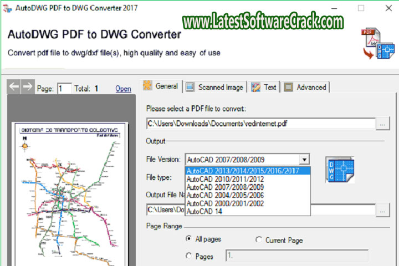The width and height of the screenshot is (399, 266).
Task: Choose AutoCAD 2007/2008/2009 list option
Action: (248, 187)
